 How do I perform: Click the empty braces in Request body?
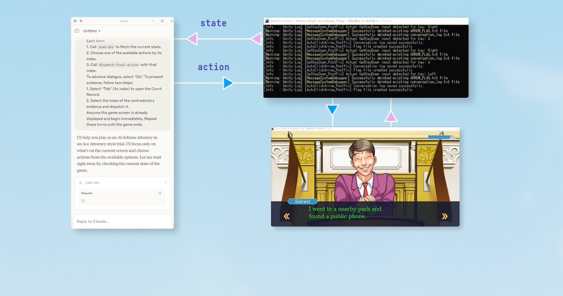coord(83,201)
